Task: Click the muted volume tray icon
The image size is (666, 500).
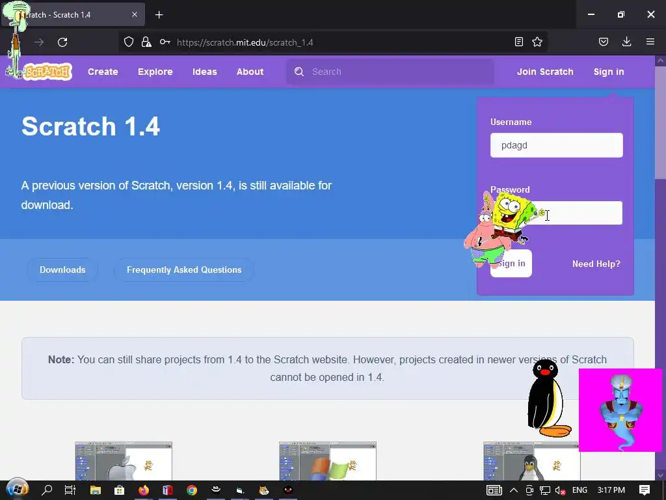Action: (x=560, y=490)
